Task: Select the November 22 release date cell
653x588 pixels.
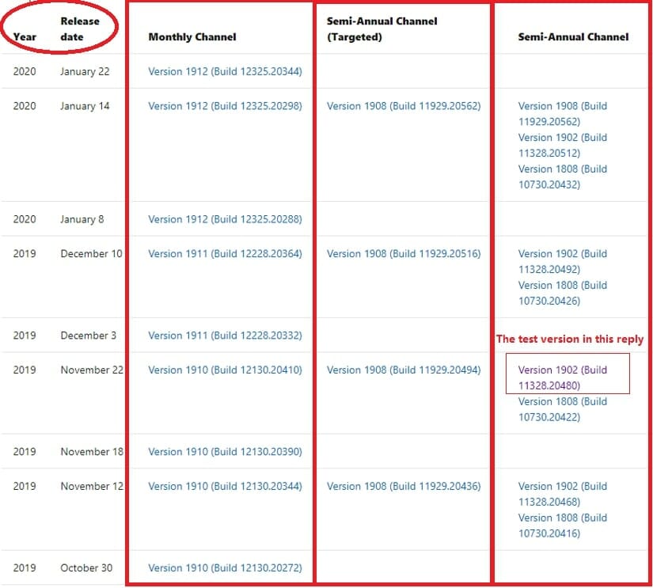Action: (x=92, y=370)
